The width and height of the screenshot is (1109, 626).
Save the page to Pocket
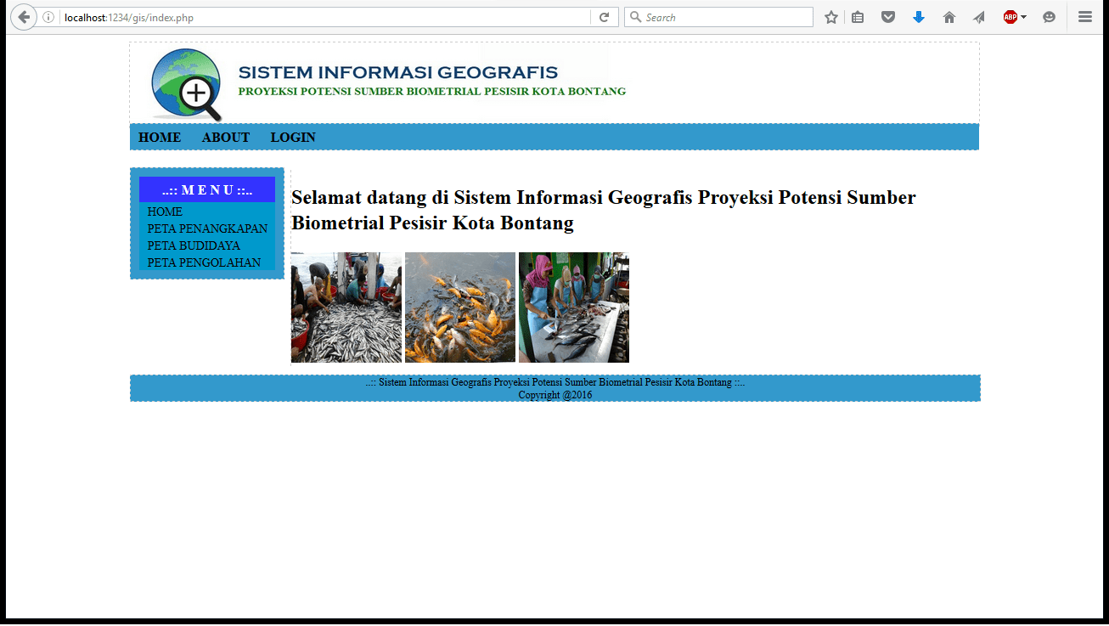coord(888,17)
